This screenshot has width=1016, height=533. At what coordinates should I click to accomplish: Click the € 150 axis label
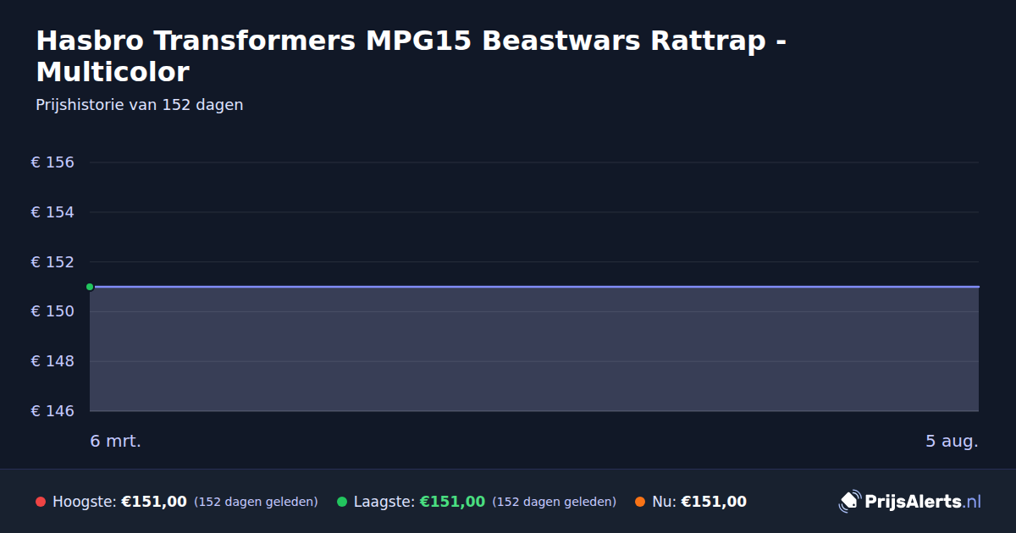click(x=52, y=311)
